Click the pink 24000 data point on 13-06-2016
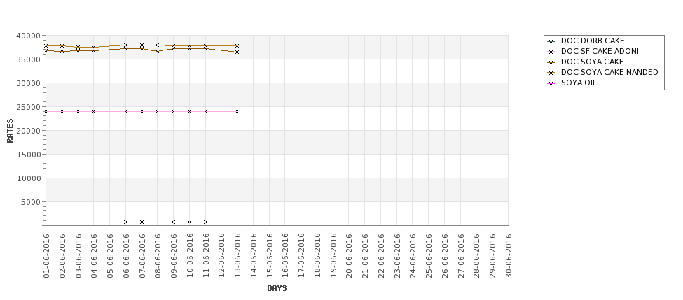Viewport: 683px width, 300px height. tap(237, 111)
